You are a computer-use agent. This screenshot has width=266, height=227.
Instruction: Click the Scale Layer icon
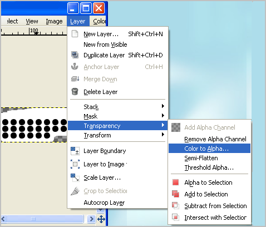click(x=75, y=177)
